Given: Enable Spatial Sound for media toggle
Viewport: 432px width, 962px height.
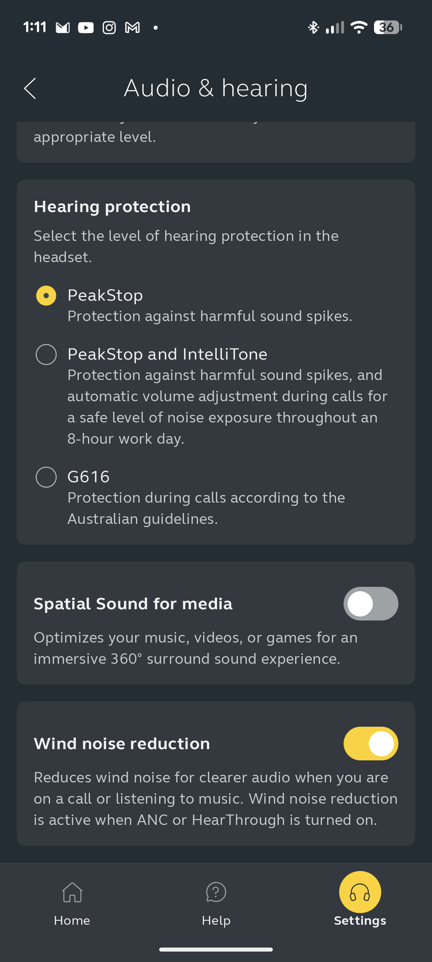Looking at the screenshot, I should pyautogui.click(x=371, y=604).
